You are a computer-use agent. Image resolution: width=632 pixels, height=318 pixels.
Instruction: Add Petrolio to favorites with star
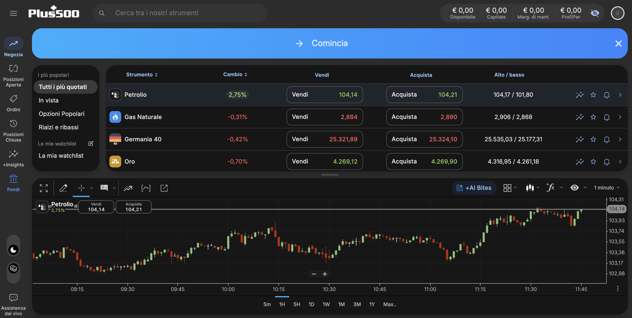pos(593,95)
